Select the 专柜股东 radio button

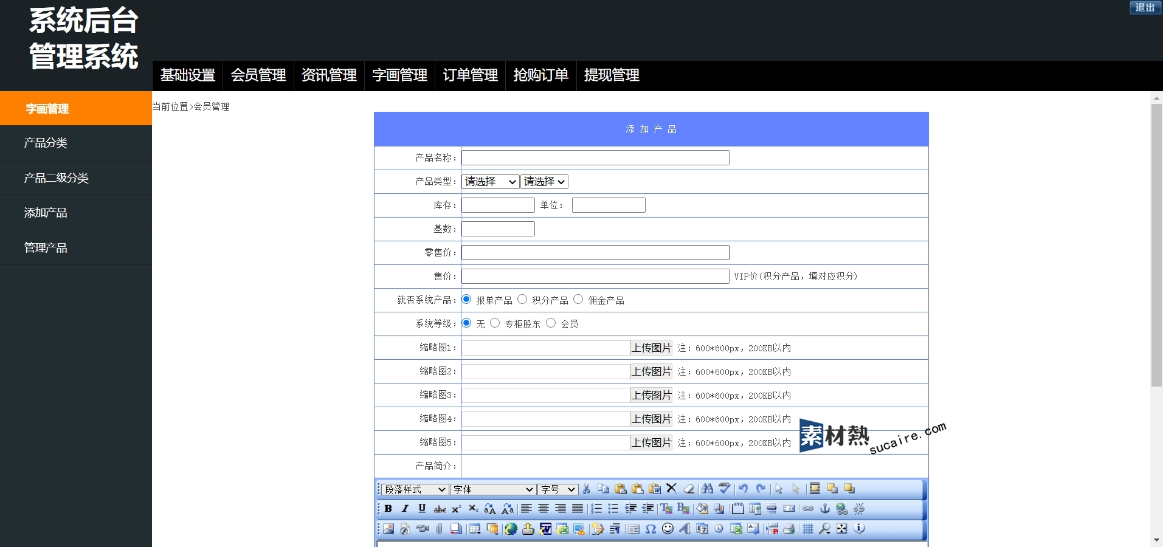[x=495, y=323]
